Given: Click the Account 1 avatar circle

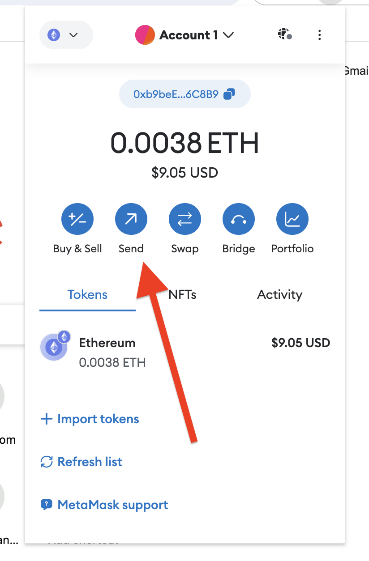Looking at the screenshot, I should 145,35.
